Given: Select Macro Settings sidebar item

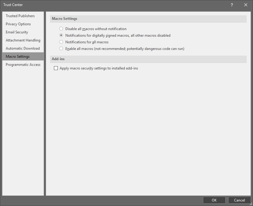Looking at the screenshot, I should coord(23,56).
